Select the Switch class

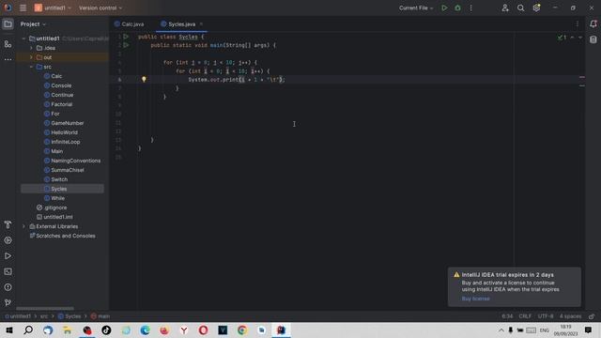pos(59,179)
